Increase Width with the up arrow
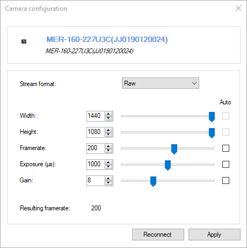The image size is (247, 248). coord(108,114)
